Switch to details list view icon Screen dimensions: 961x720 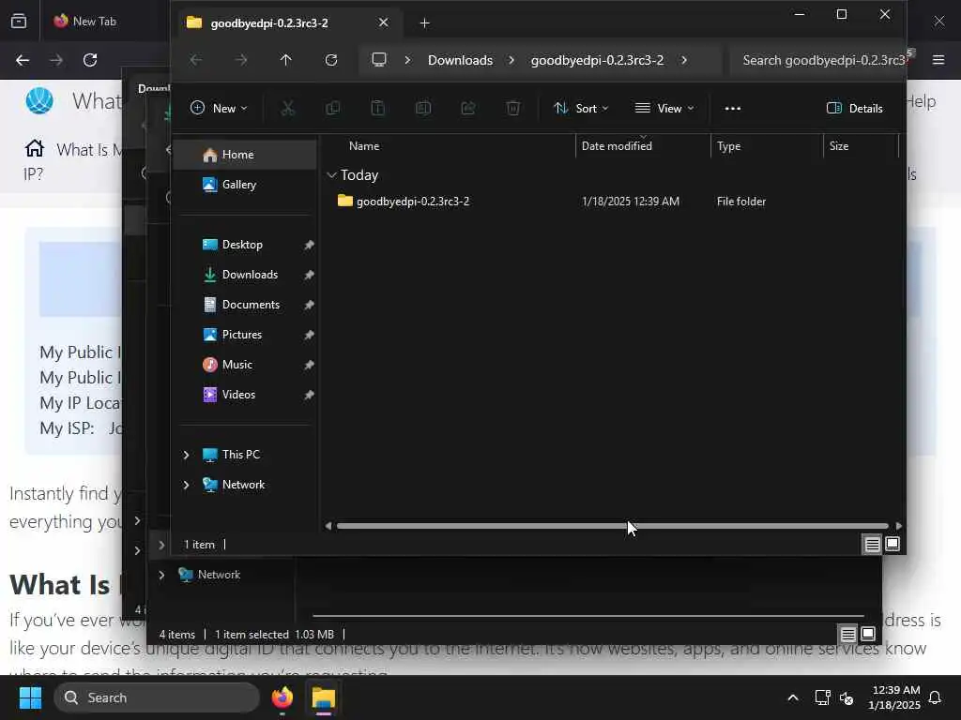pyautogui.click(x=872, y=544)
